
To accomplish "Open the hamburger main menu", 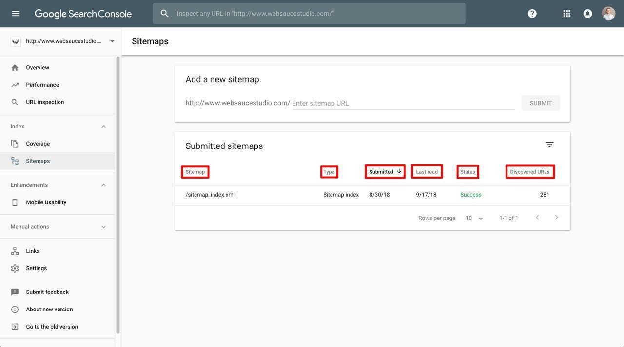I will pyautogui.click(x=16, y=14).
